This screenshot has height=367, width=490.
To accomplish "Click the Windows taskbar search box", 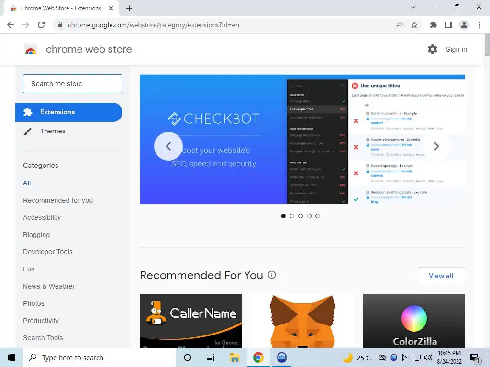I will (100, 357).
